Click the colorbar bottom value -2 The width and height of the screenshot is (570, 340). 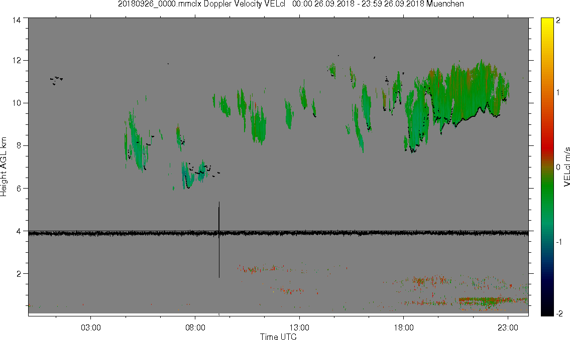[559, 313]
